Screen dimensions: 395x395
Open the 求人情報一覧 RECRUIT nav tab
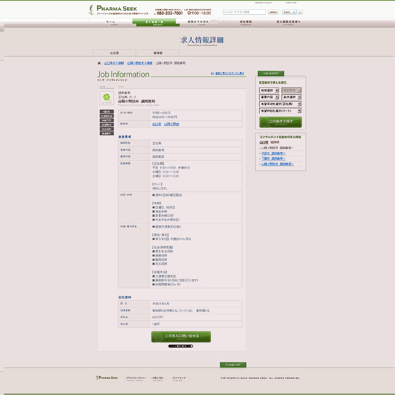pos(156,23)
